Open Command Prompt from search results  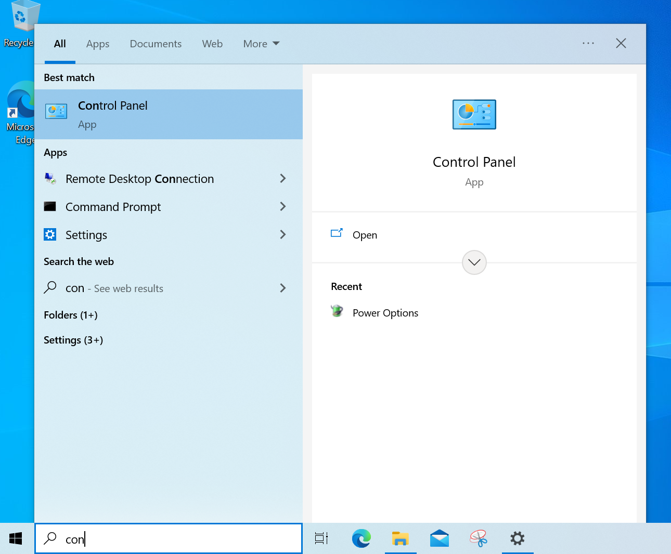pos(113,207)
